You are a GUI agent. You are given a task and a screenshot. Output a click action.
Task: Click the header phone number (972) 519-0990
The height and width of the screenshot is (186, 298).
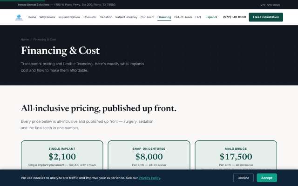235,17
